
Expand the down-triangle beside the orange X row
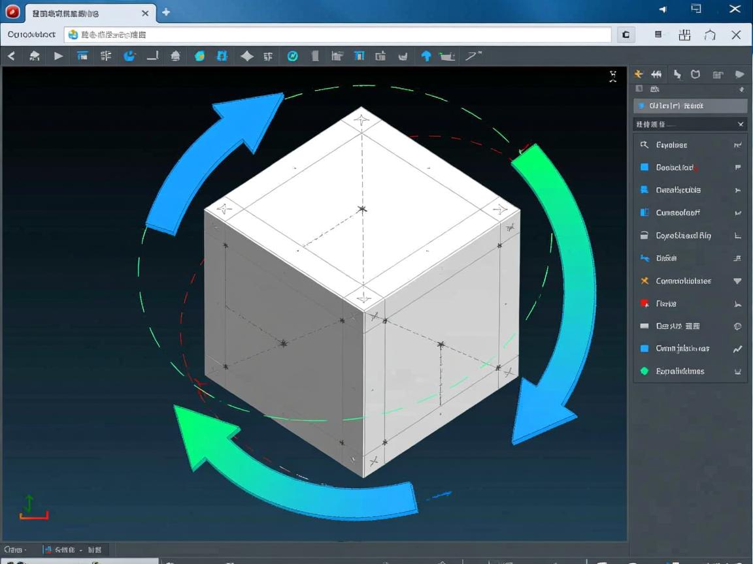tap(737, 281)
